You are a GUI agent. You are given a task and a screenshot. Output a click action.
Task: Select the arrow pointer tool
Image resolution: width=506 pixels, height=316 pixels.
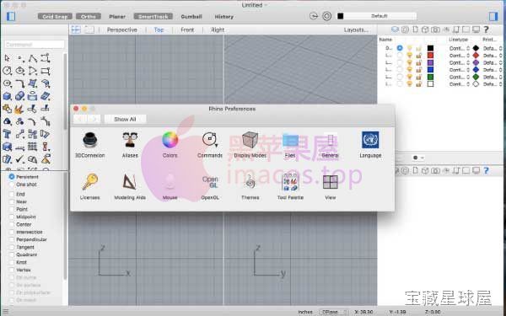(7, 58)
